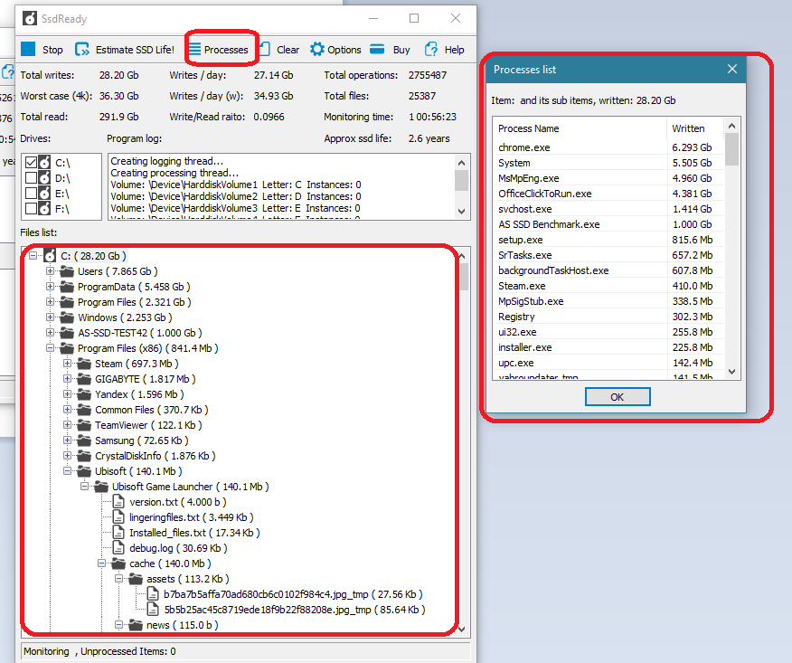Collapse the assets folder node
Screen dimensions: 792x663
click(x=118, y=579)
